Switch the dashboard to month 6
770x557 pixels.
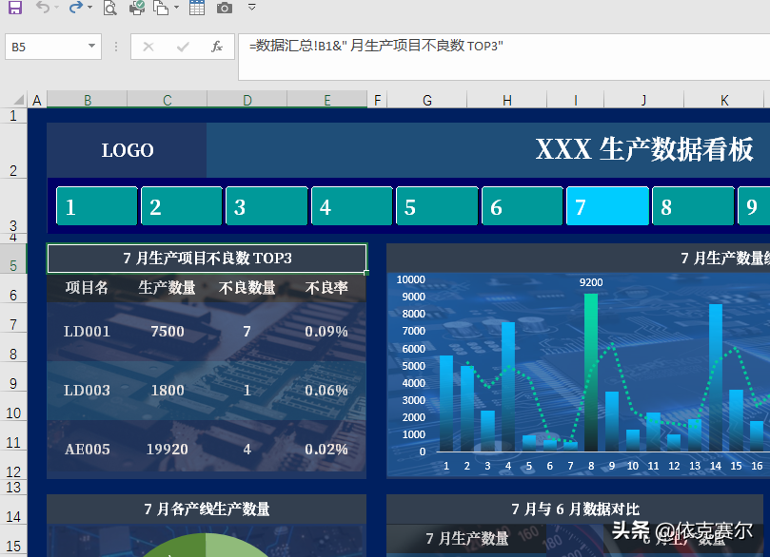(x=523, y=206)
